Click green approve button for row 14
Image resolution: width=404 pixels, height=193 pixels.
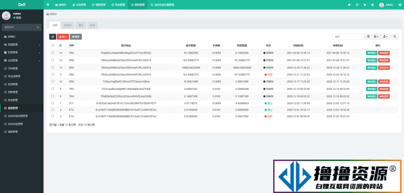[x=372, y=53]
